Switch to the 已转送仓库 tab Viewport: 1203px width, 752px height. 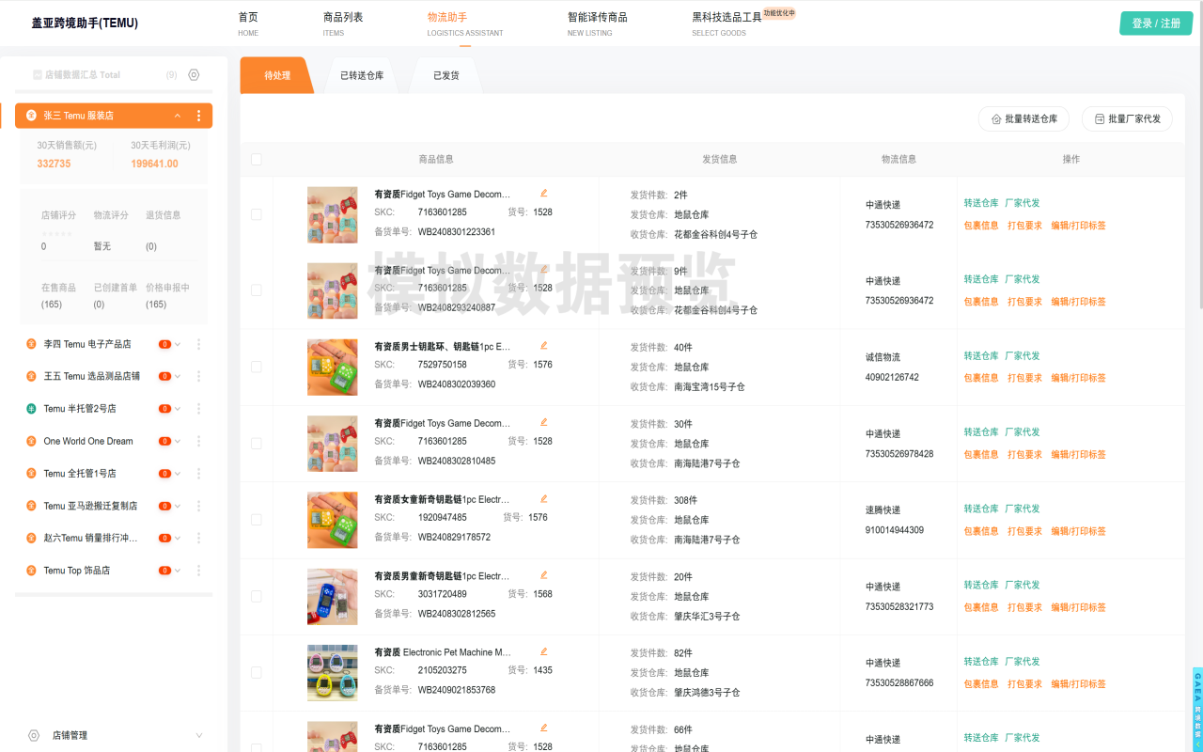click(x=364, y=75)
